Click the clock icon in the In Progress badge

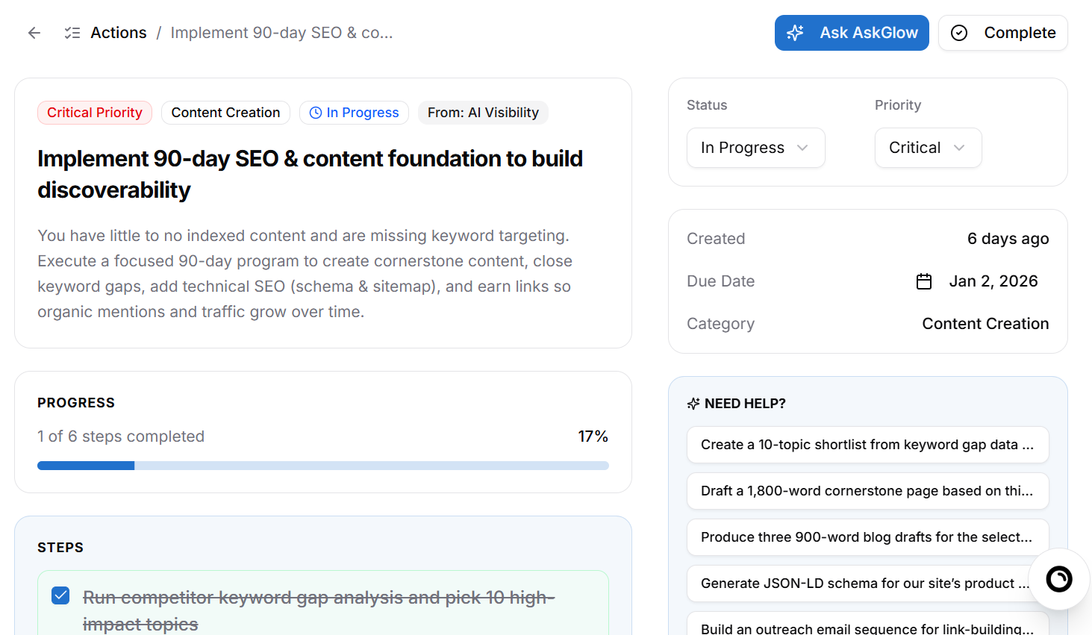click(314, 112)
